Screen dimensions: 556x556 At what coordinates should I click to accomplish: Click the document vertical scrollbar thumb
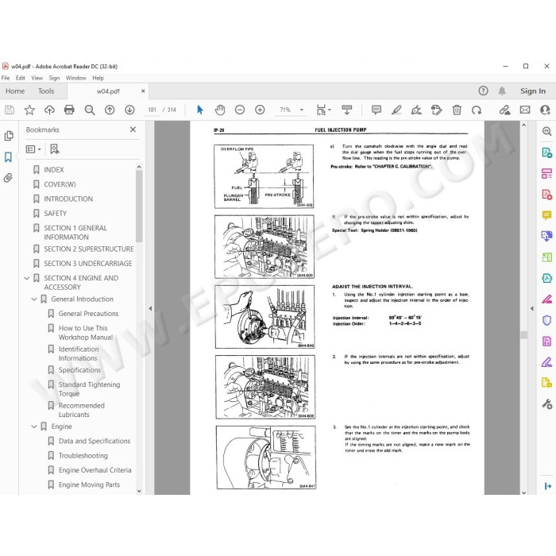click(523, 334)
